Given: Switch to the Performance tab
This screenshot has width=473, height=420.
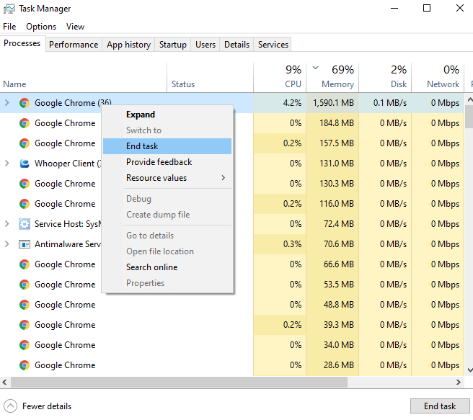Looking at the screenshot, I should pos(74,45).
